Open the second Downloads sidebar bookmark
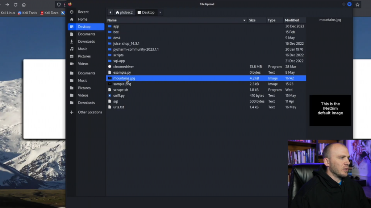Viewport: 371px width, 208px height. coord(86,103)
